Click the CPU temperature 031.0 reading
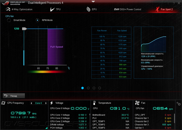182x130 pixels. (120, 109)
